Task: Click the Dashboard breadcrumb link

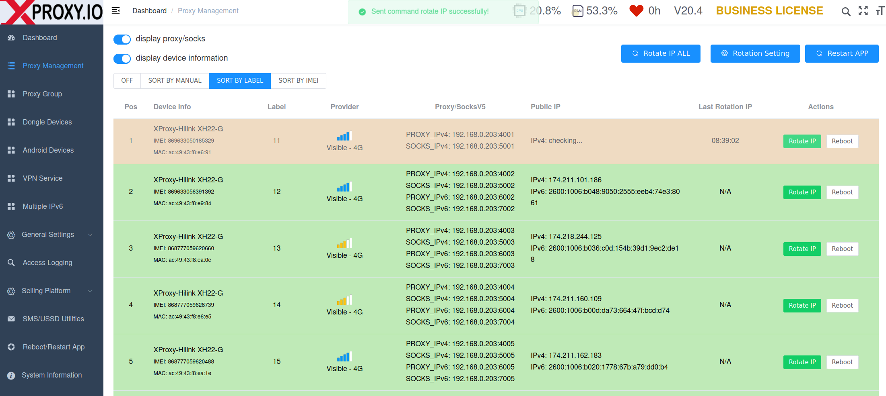Action: (149, 11)
